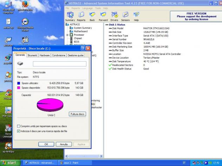The height and width of the screenshot is (166, 222).
Task: Click the Disk Temperature row
Action: click(x=133, y=61)
